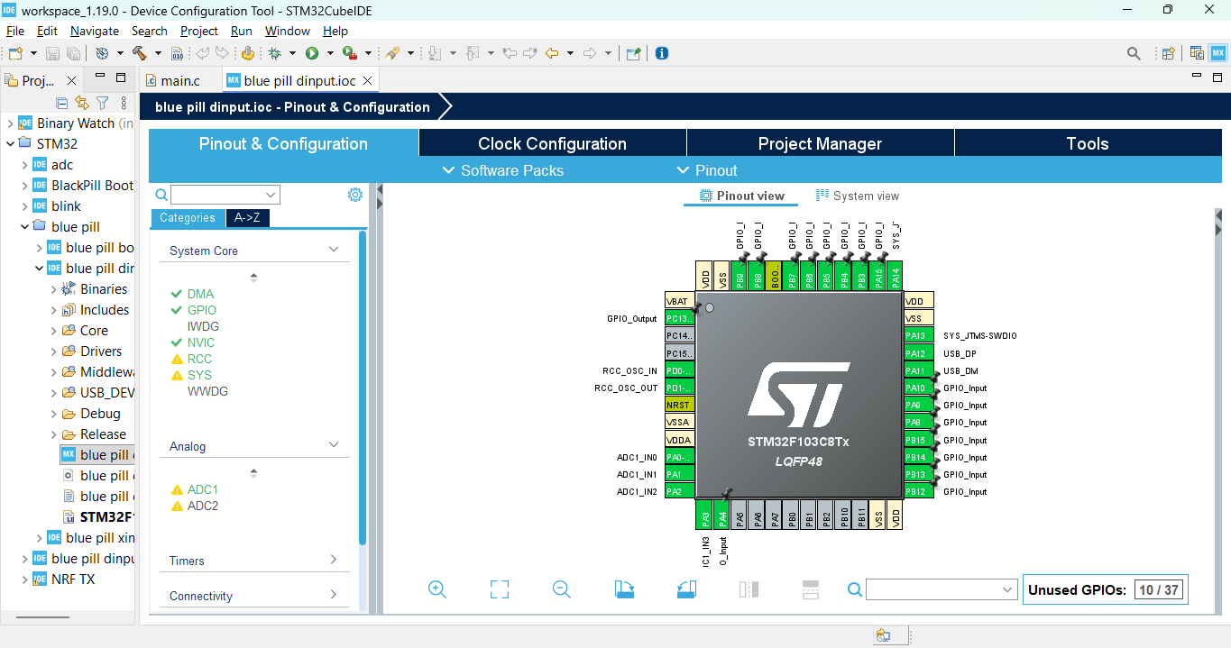1231x648 pixels.
Task: Fit the chip view to screen
Action: click(x=500, y=589)
